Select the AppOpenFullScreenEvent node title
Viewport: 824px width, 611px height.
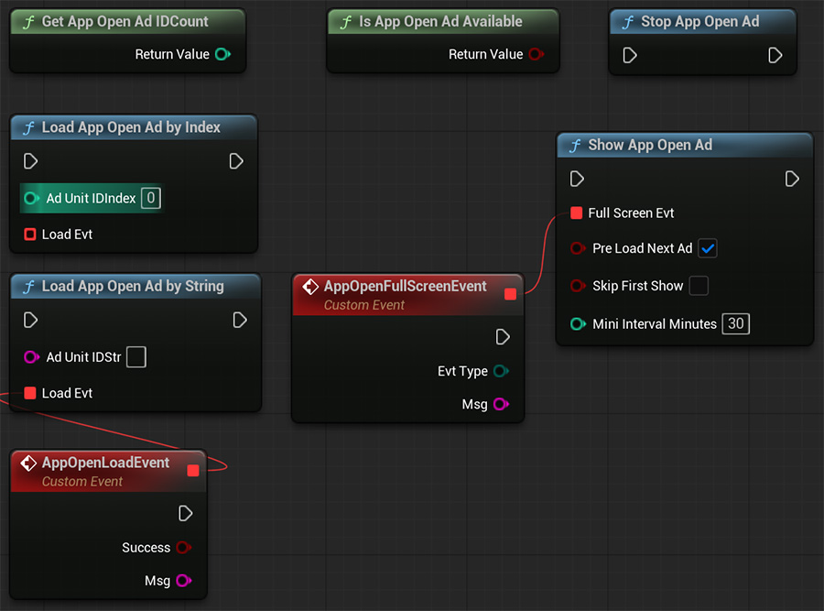406,286
